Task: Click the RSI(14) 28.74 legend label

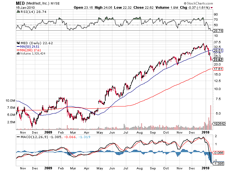Action: click(34, 12)
